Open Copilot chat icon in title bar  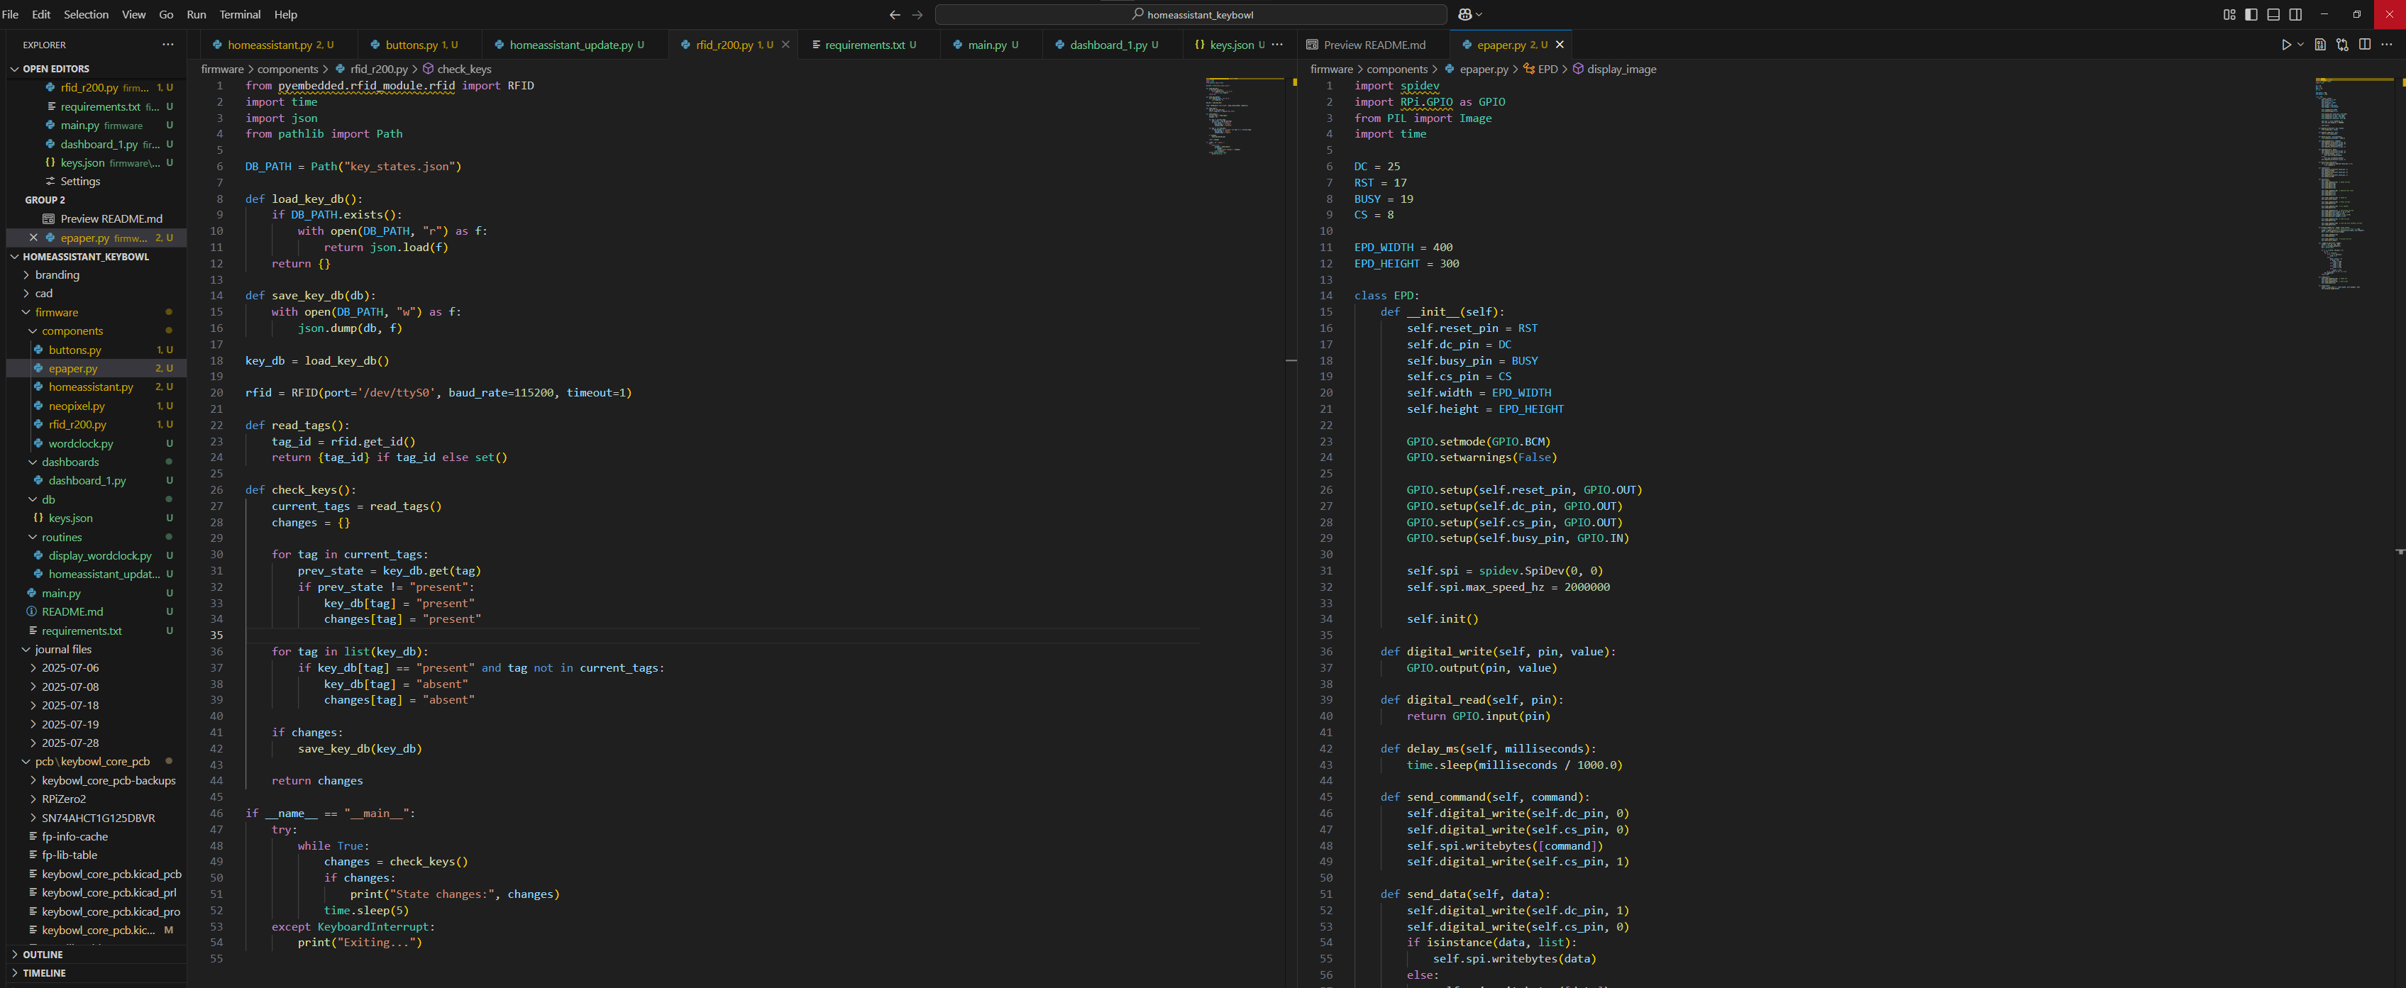(x=1464, y=15)
